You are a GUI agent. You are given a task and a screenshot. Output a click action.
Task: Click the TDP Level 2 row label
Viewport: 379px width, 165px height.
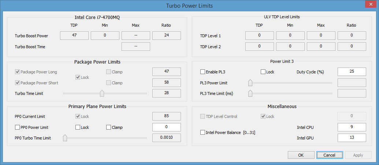click(210, 47)
